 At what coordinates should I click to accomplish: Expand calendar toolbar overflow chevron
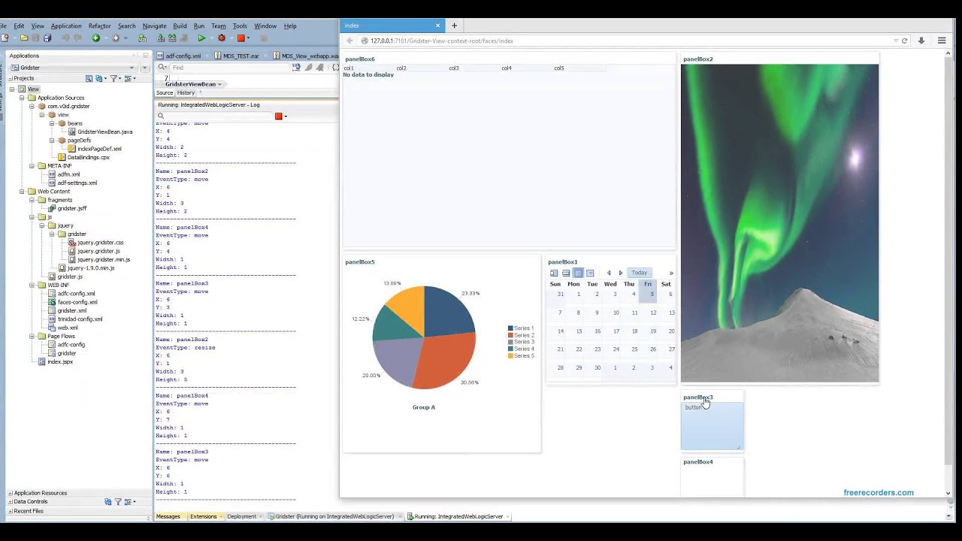[671, 273]
